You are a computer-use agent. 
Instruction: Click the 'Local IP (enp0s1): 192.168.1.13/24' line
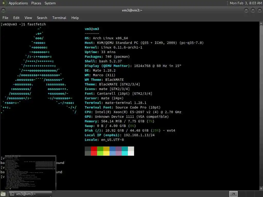[x=120, y=135]
